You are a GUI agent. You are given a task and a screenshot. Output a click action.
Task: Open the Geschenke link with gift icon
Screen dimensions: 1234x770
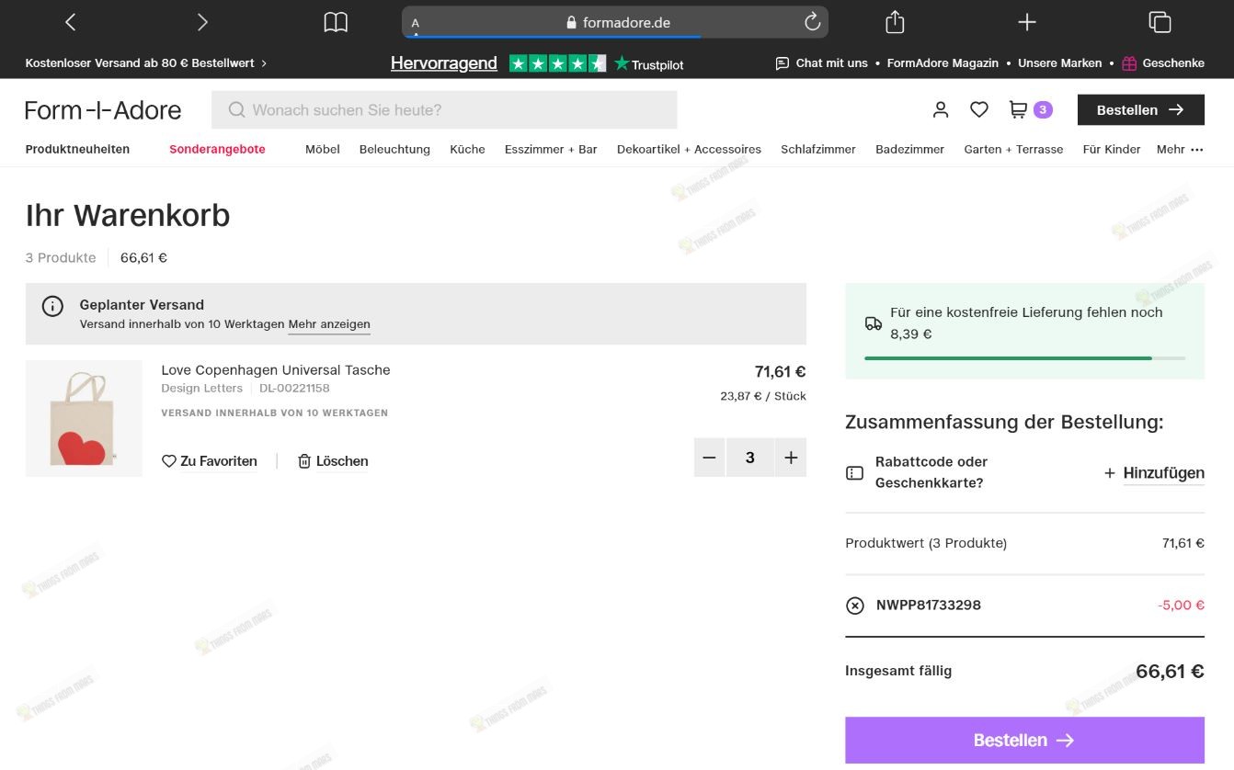1163,63
